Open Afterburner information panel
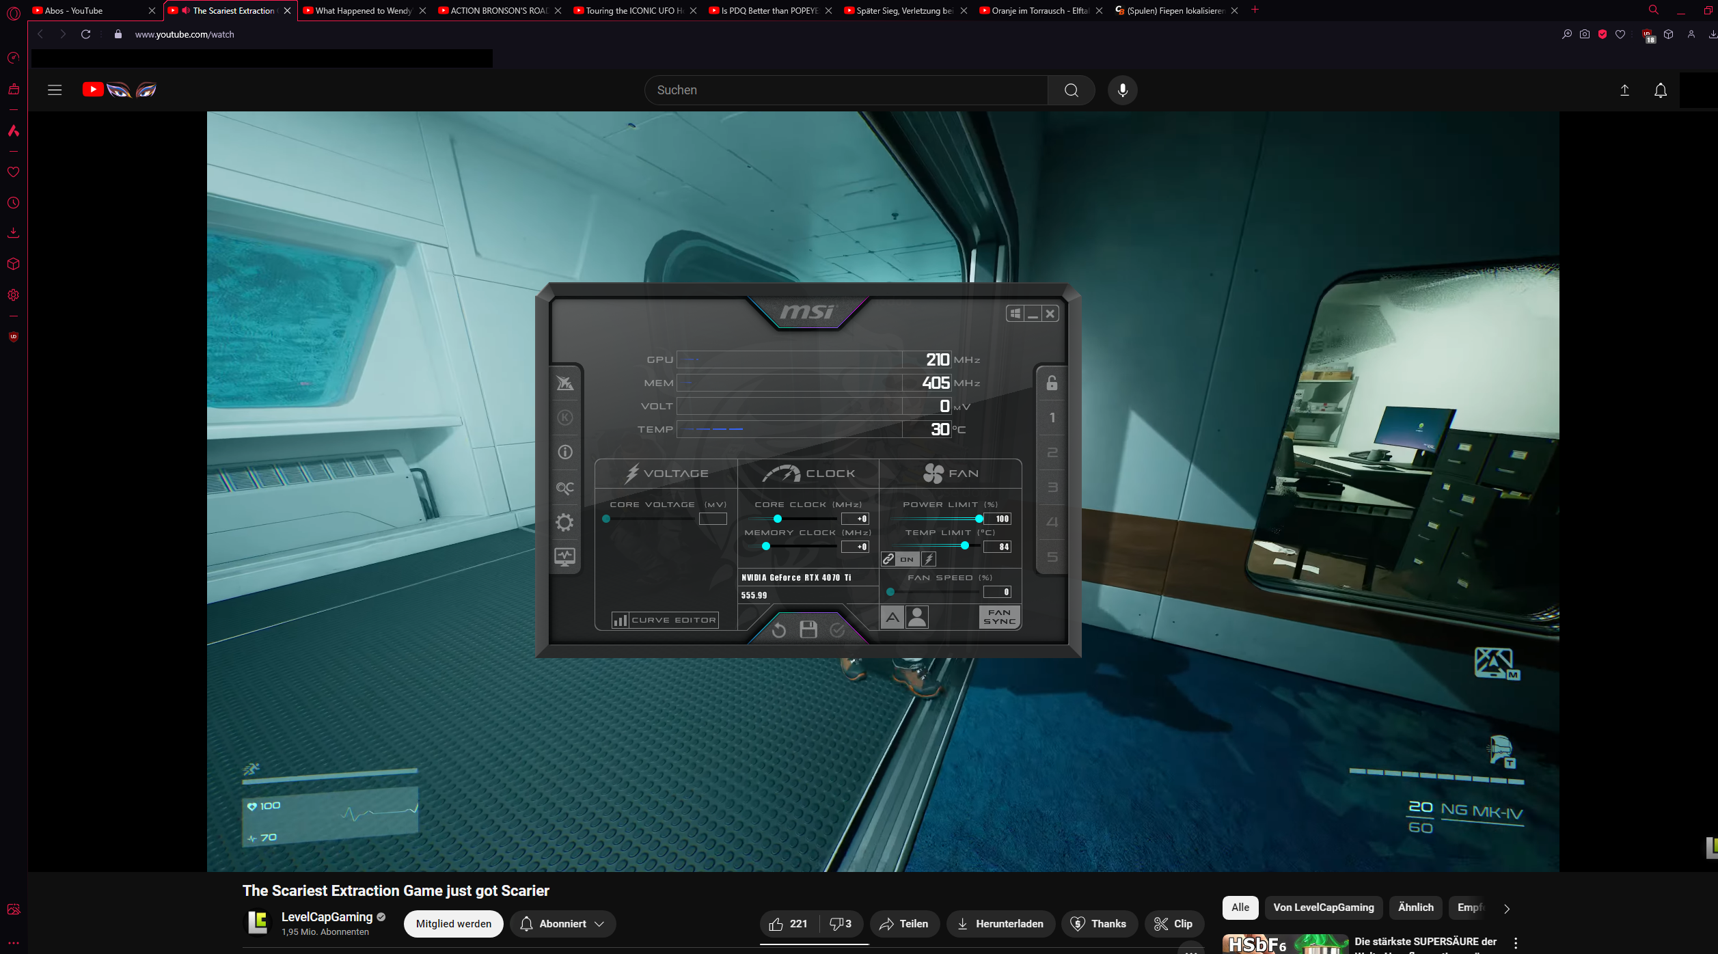The width and height of the screenshot is (1718, 954). point(564,452)
